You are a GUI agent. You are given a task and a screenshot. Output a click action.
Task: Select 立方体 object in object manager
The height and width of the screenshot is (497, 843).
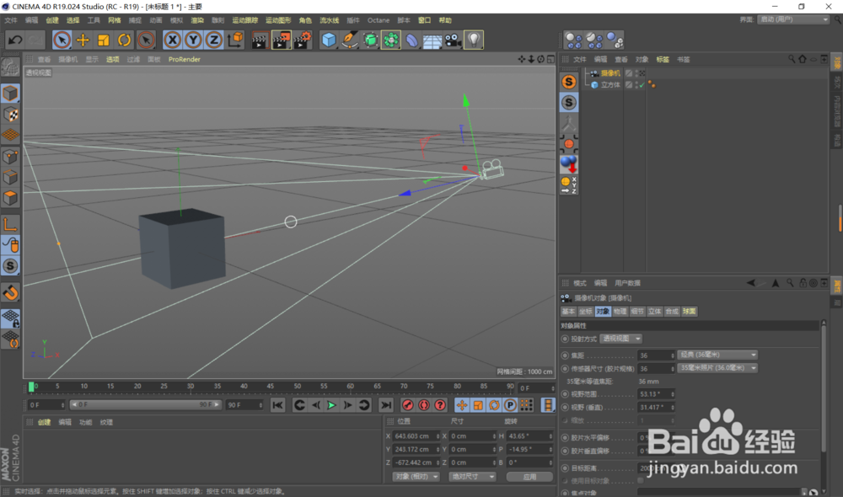coord(610,85)
